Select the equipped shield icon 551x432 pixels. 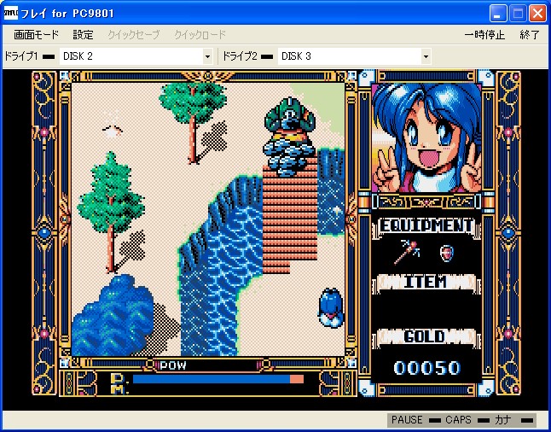(x=447, y=253)
